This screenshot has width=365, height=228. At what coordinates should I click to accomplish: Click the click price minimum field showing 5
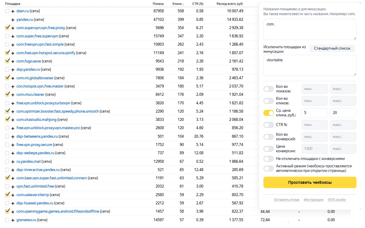pyautogui.click(x=315, y=113)
